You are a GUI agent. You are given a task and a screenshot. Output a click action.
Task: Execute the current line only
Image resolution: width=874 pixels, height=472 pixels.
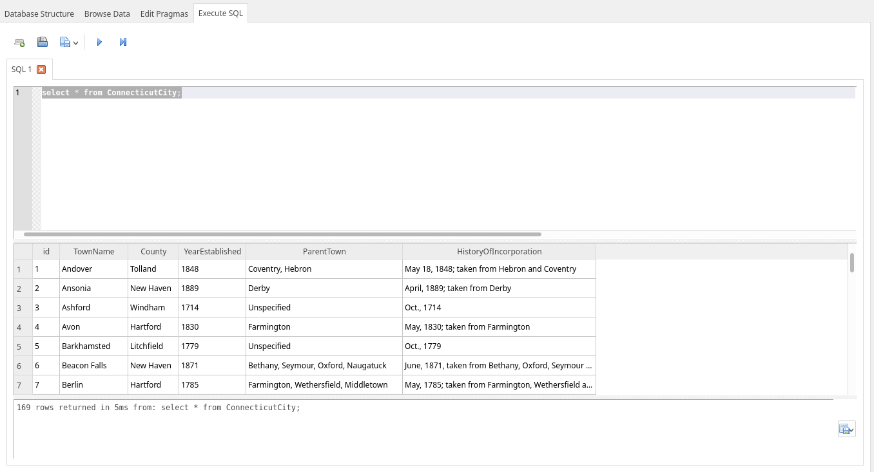pyautogui.click(x=123, y=42)
